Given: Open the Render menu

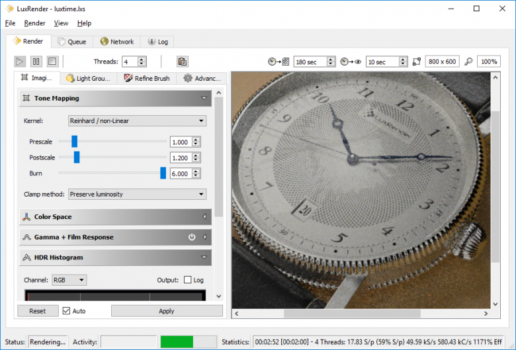Looking at the screenshot, I should (34, 23).
